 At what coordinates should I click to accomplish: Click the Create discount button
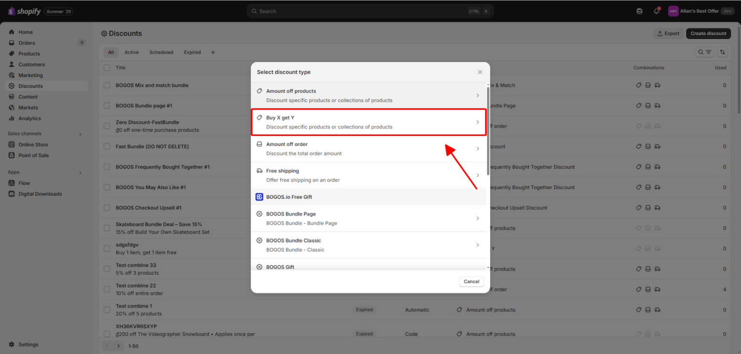tap(708, 34)
